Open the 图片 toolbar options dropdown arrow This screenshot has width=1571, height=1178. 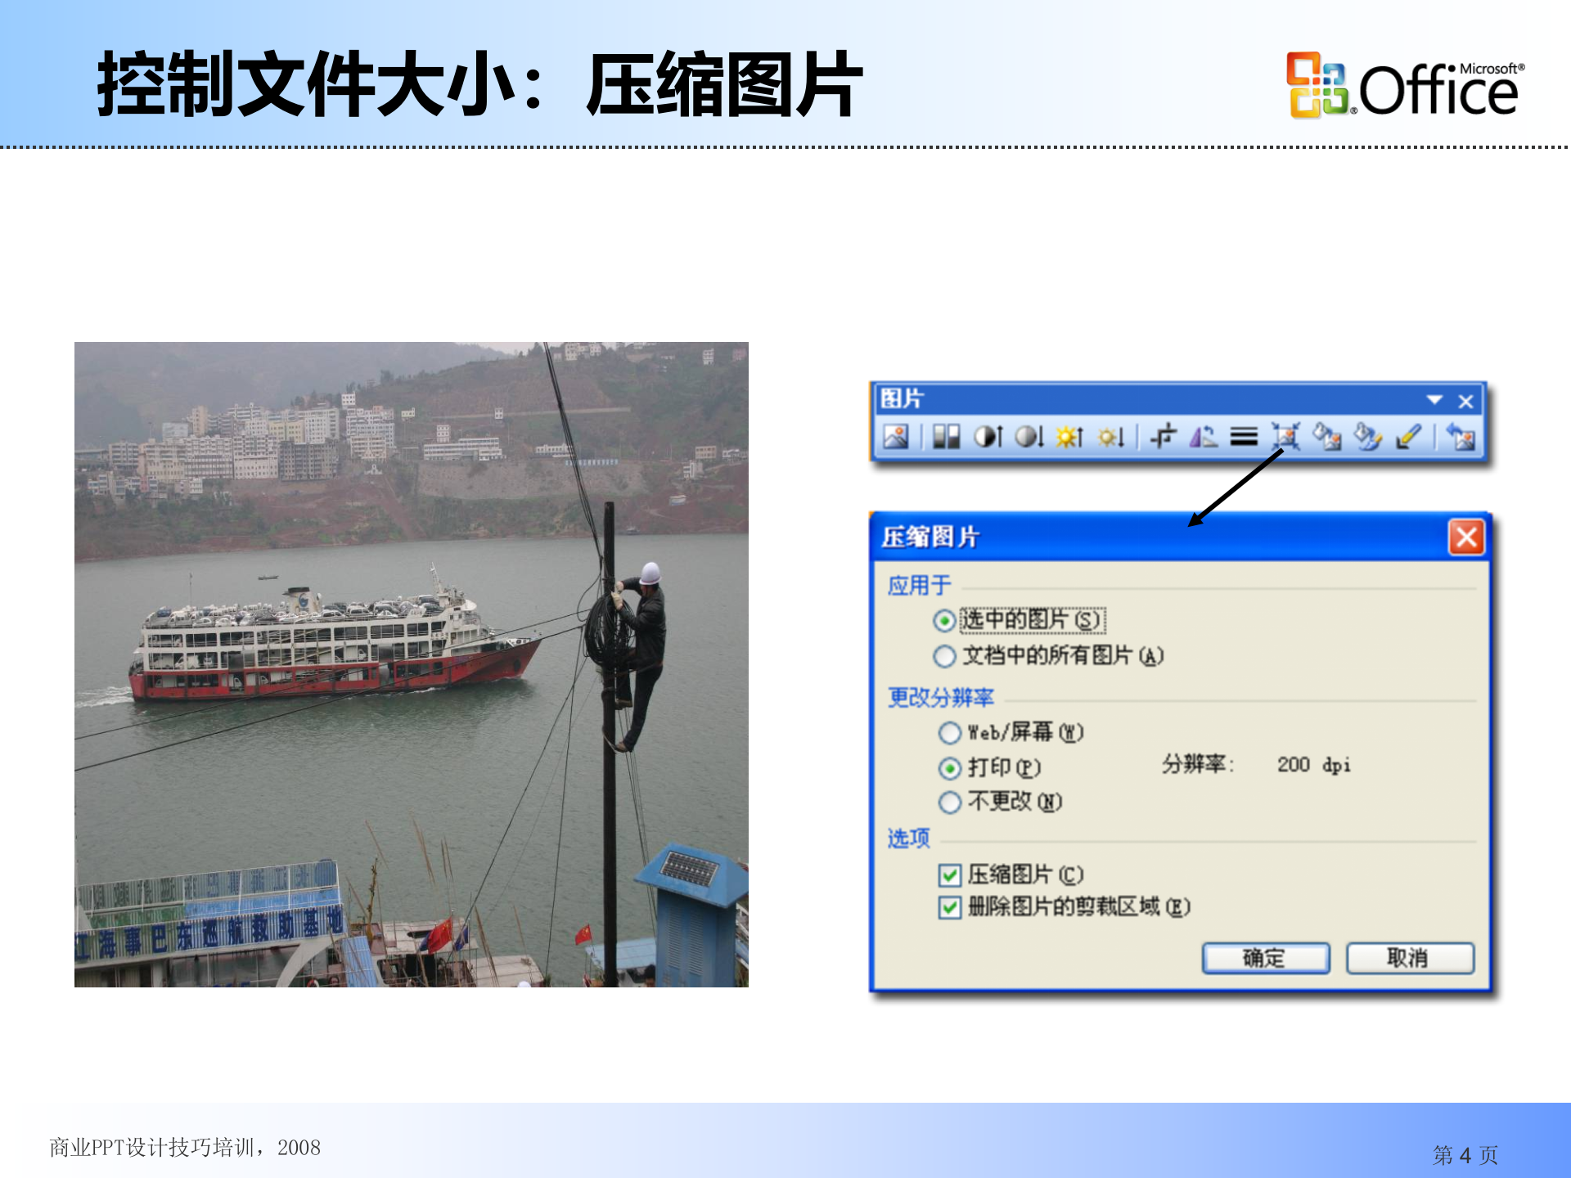click(1434, 400)
